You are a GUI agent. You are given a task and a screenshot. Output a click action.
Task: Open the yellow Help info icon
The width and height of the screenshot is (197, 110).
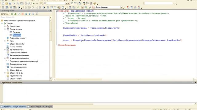pos(94,3)
